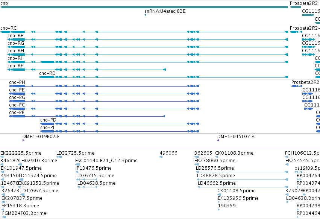Click the LD36715.5prime EST label
Viewport: 320px width, 219px height.
click(x=95, y=176)
